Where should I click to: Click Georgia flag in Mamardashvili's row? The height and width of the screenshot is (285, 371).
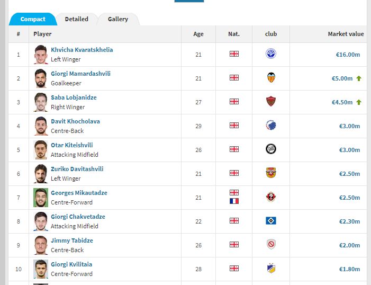(x=234, y=78)
